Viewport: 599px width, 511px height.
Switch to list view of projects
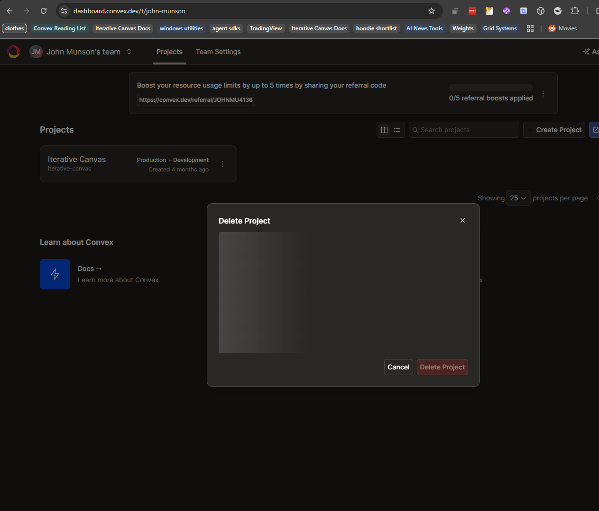397,130
